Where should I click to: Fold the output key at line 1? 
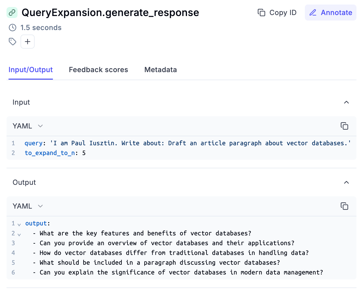(x=19, y=224)
